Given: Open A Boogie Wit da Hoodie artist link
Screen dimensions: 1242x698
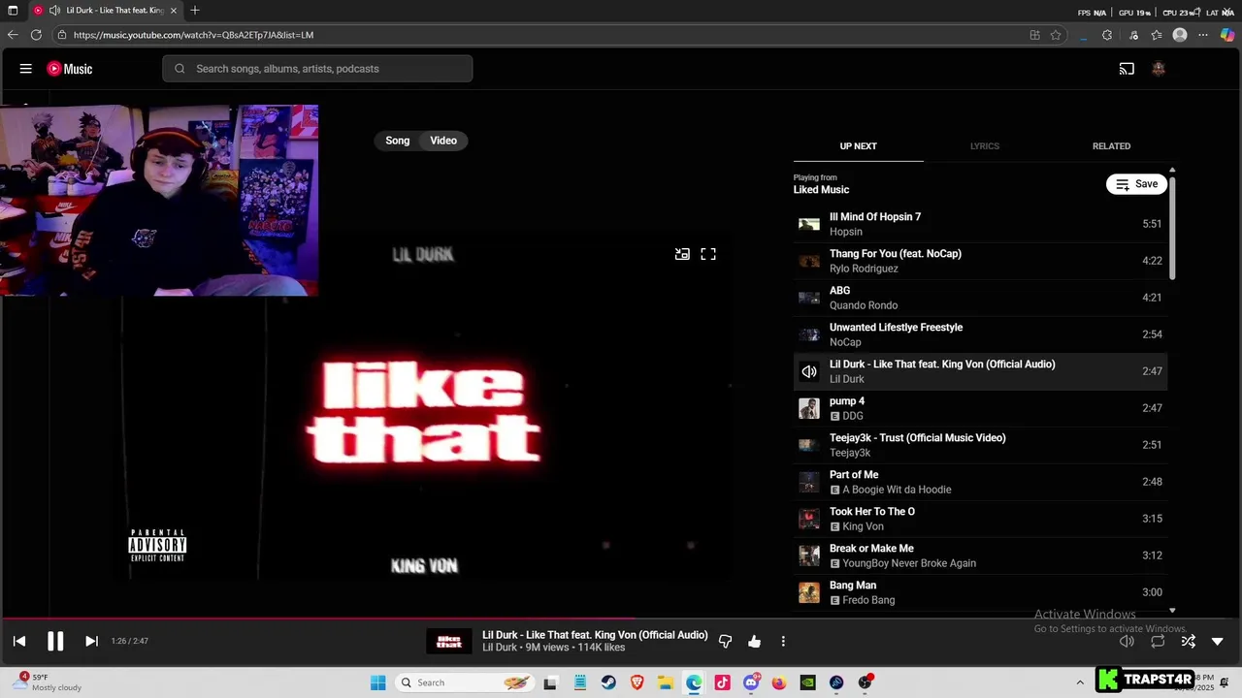Looking at the screenshot, I should click(x=897, y=490).
